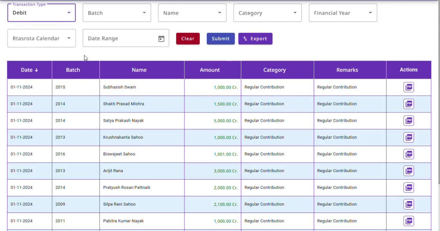
Task: Click batch 2009 in Silpa Rani Sahoo row
Action: point(60,204)
